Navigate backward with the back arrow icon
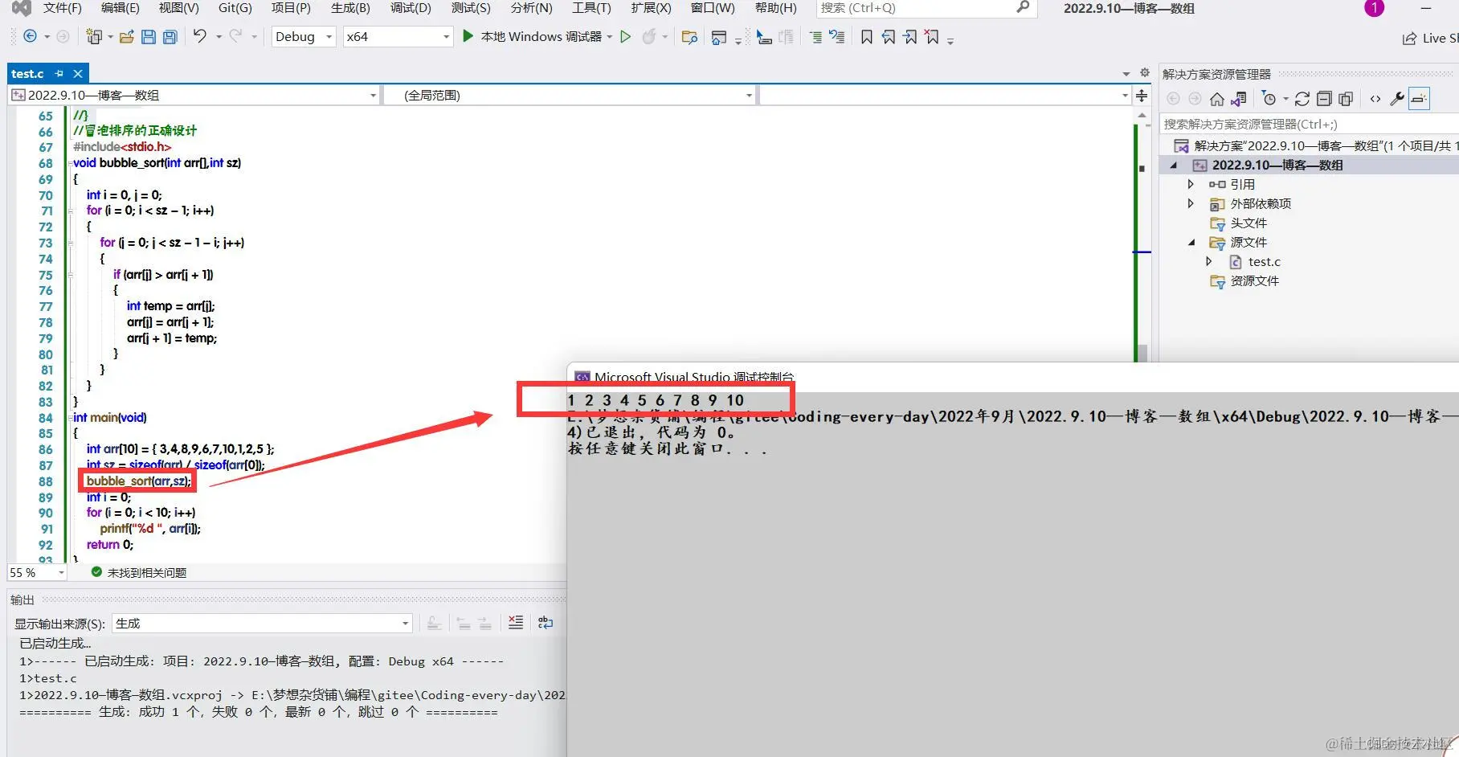Screen dimensions: 1459x757 tap(30, 36)
